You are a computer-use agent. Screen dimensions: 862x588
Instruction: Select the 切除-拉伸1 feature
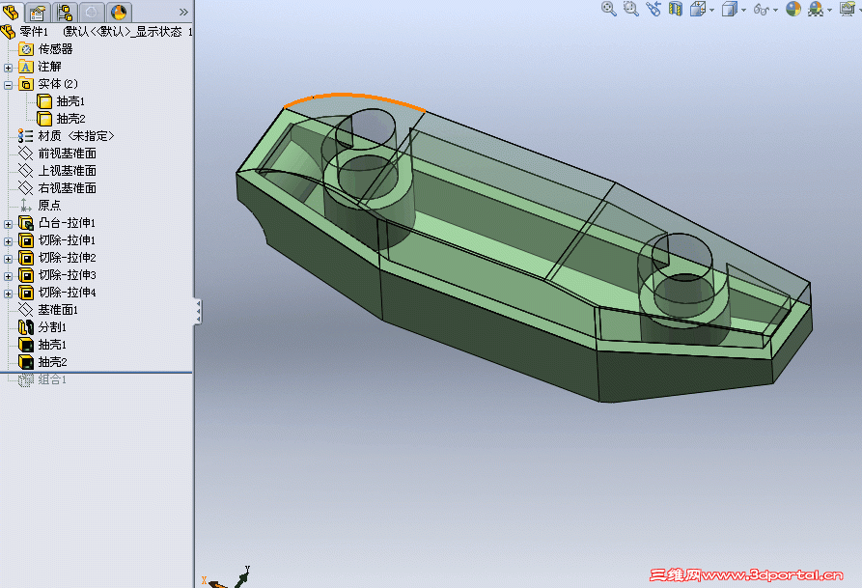click(57, 240)
